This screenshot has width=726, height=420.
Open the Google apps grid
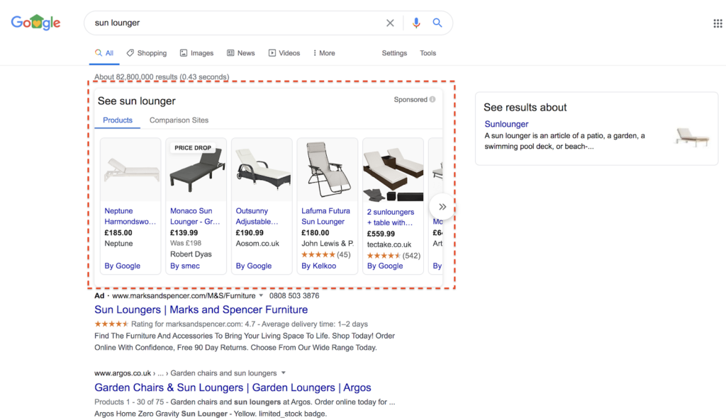717,23
